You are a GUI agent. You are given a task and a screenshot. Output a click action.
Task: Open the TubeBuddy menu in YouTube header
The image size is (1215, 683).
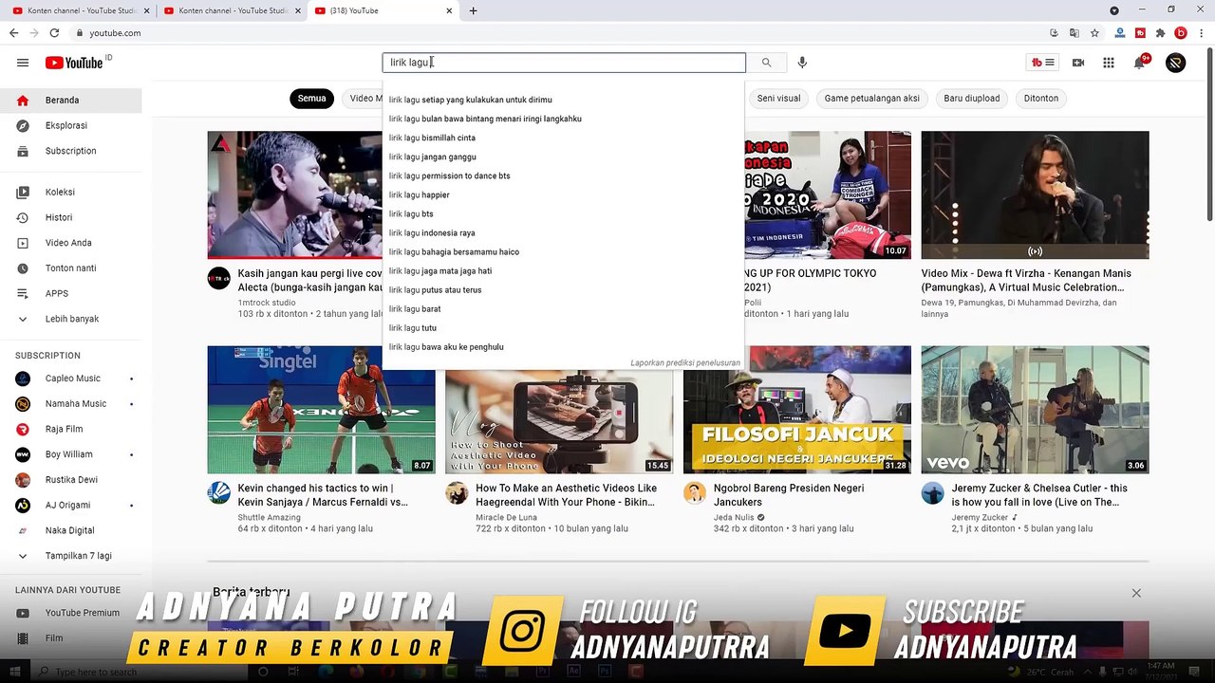(1042, 63)
